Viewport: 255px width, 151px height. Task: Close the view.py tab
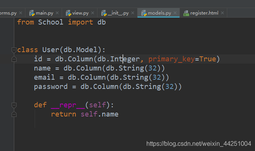pos(92,13)
